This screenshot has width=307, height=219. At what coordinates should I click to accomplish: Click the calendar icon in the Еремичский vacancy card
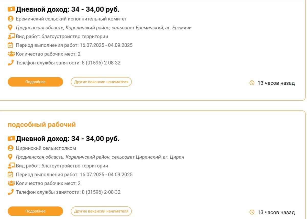[x=10, y=45]
